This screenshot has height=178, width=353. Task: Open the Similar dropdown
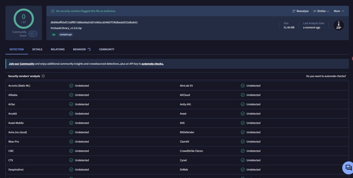321,11
